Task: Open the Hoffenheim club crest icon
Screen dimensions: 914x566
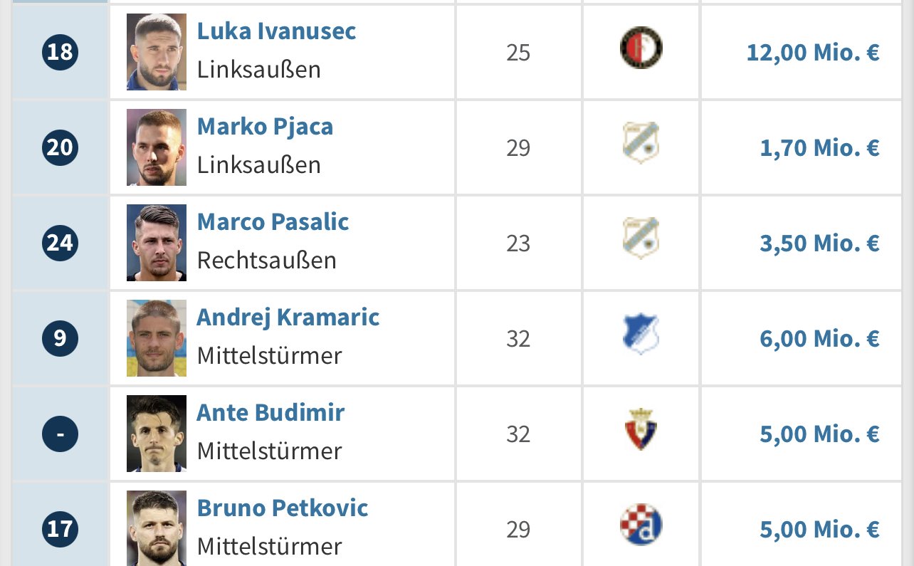Action: coord(641,333)
